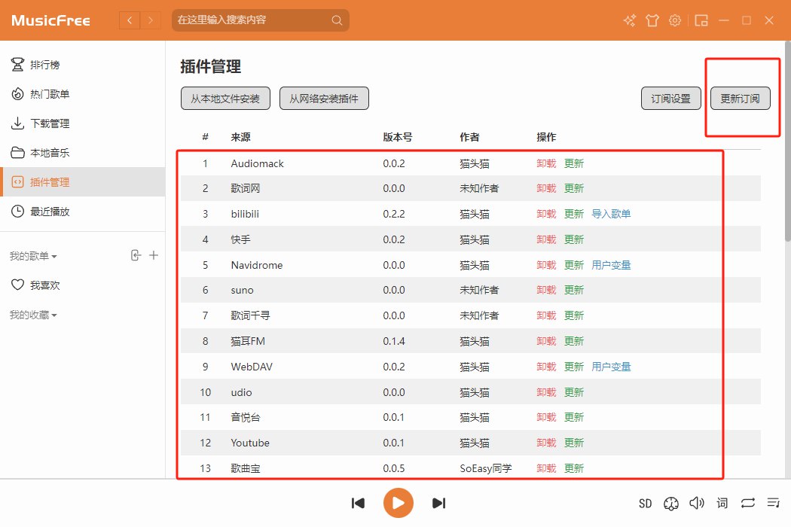The width and height of the screenshot is (791, 527).
Task: Update the 快手 plugin
Action: (574, 239)
